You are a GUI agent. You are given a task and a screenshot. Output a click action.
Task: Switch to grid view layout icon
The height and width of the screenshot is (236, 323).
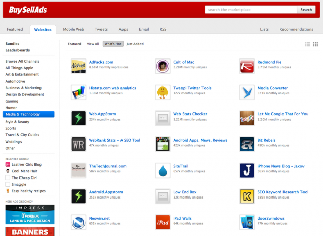(x=315, y=44)
